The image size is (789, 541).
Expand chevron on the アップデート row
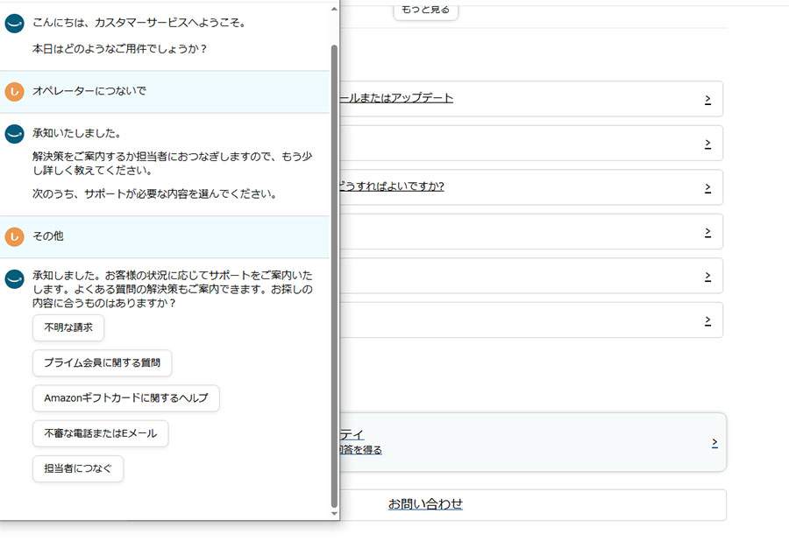[707, 99]
